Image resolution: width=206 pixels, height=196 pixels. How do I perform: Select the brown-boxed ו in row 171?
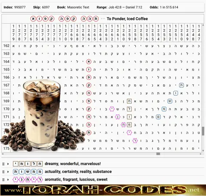(x=129, y=117)
